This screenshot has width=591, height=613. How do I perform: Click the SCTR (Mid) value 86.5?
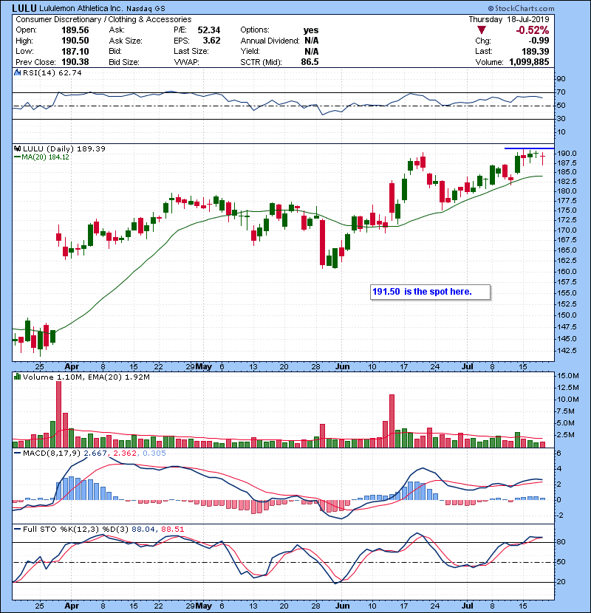click(310, 62)
